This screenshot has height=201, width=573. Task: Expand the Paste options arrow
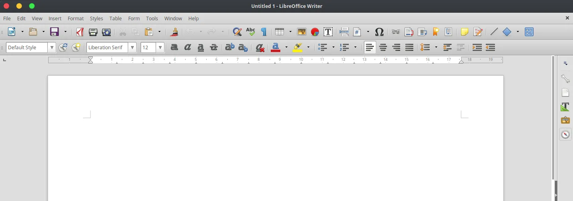click(160, 32)
